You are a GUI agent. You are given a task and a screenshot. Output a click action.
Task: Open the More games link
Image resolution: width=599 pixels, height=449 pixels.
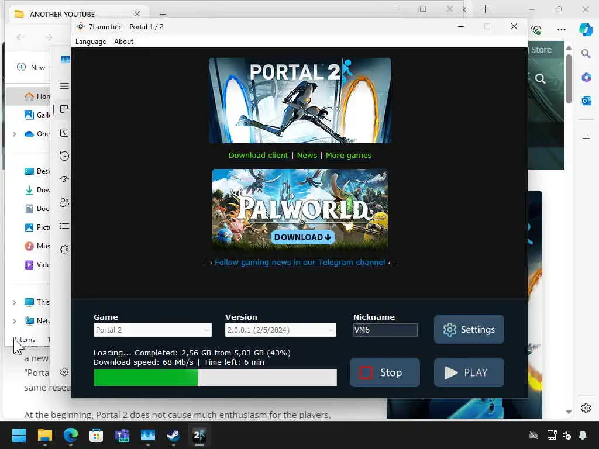[349, 155]
